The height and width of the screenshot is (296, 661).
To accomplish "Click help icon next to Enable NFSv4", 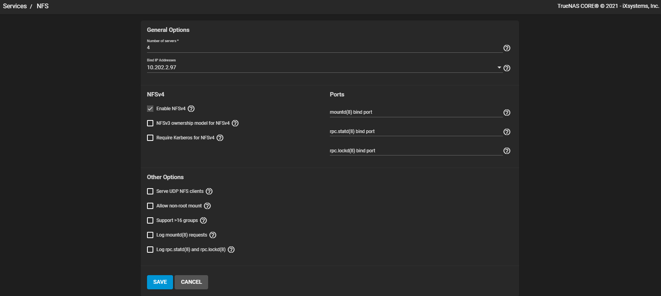I will [191, 109].
